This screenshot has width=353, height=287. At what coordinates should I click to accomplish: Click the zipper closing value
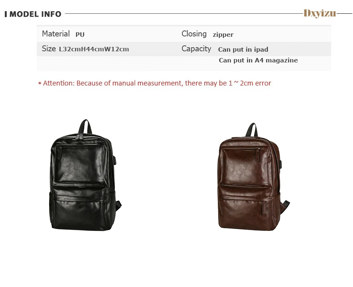tap(223, 35)
